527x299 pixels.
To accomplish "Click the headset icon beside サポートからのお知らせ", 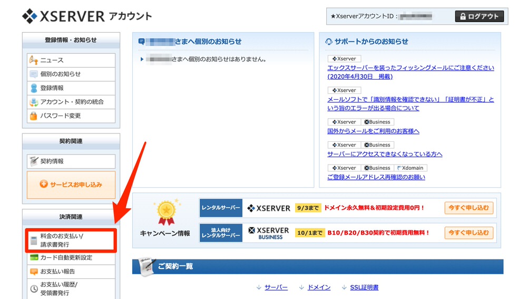I will pos(329,42).
